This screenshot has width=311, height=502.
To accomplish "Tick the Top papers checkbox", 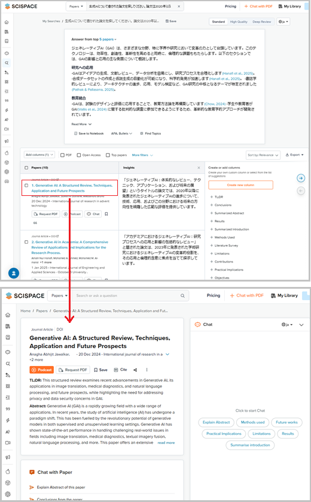I will [x=108, y=155].
